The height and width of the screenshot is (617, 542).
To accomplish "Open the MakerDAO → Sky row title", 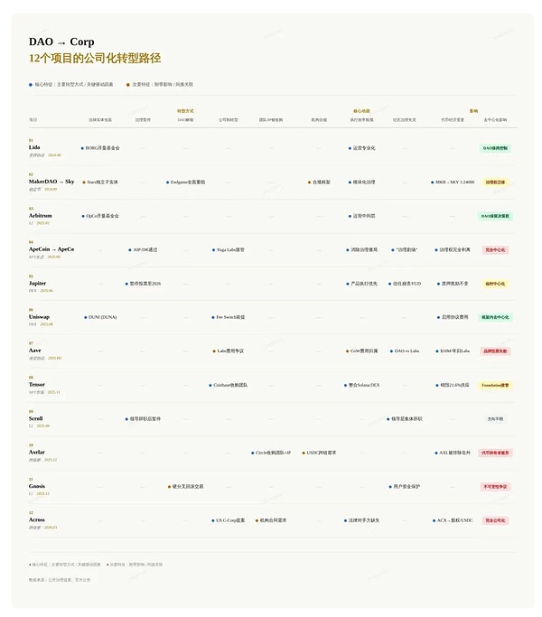I will click(51, 182).
